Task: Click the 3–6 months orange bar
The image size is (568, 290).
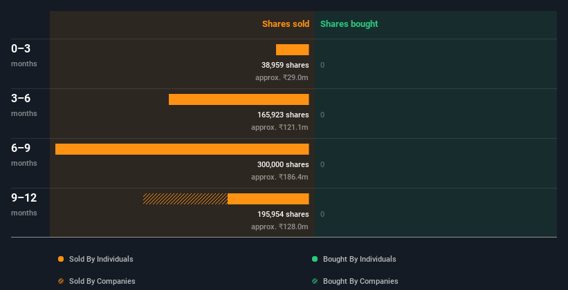Action: point(239,99)
